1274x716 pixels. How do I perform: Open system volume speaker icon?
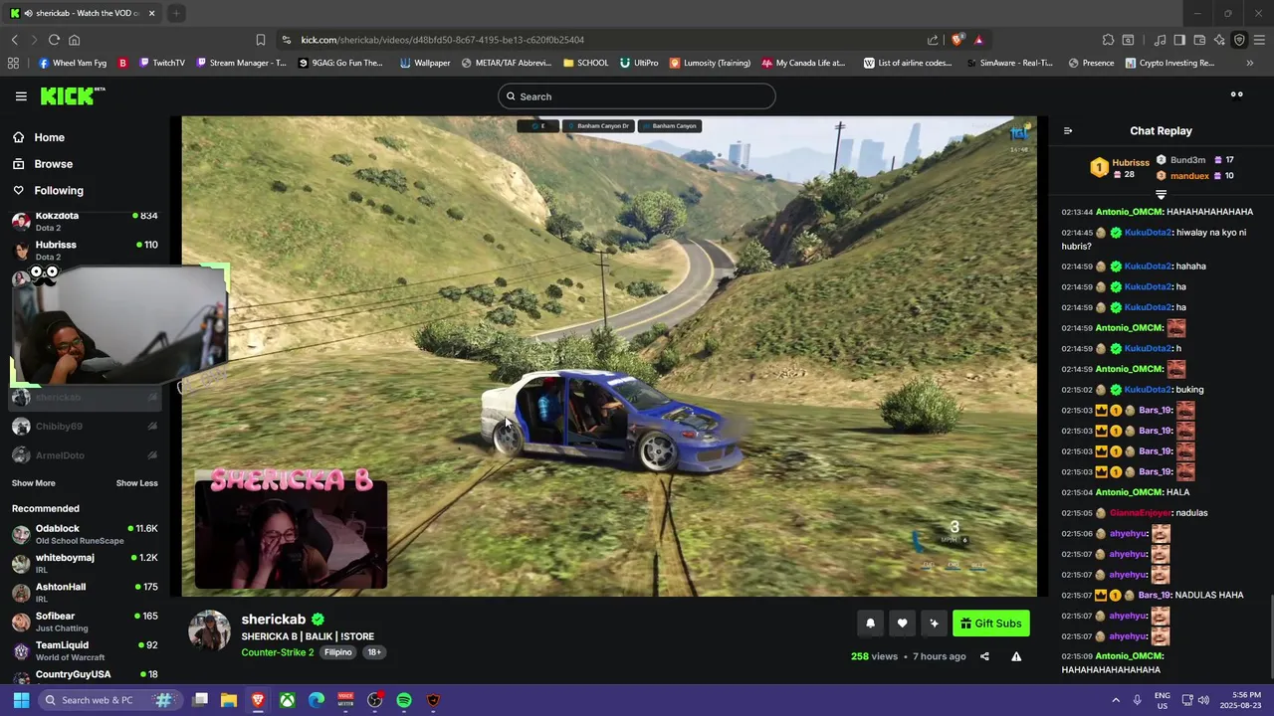pyautogui.click(x=1201, y=700)
